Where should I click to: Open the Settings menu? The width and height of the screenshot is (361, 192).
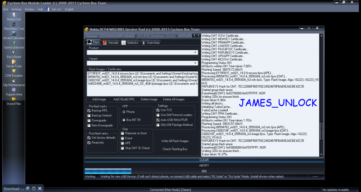16,9
